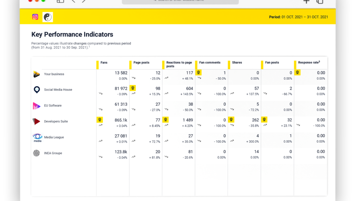Select the Reactions to page posts header
Image resolution: width=358 pixels, height=201 pixels.
click(179, 64)
